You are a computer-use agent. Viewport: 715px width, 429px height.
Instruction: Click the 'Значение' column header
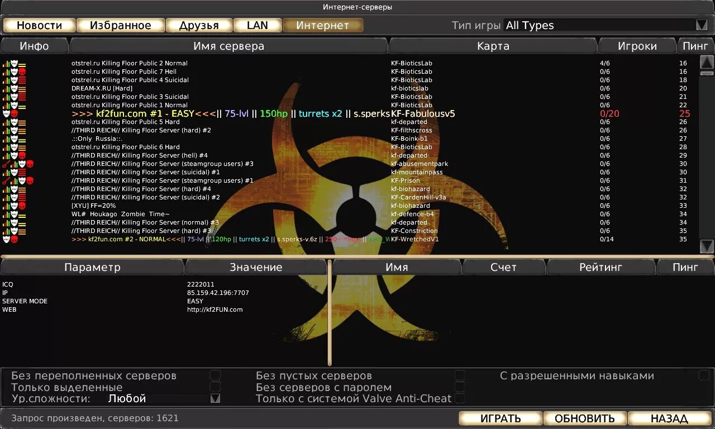[x=256, y=267]
